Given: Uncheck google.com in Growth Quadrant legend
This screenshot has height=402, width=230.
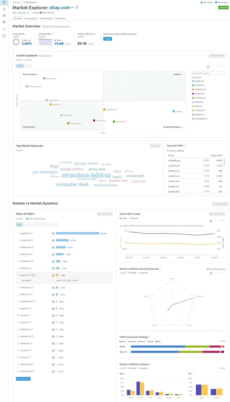Looking at the screenshot, I should [x=193, y=81].
